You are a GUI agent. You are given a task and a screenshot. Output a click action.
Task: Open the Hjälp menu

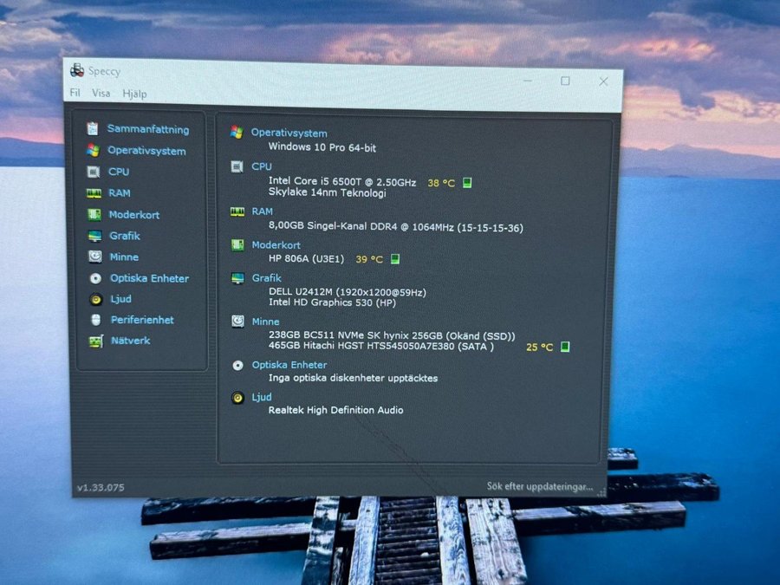134,94
